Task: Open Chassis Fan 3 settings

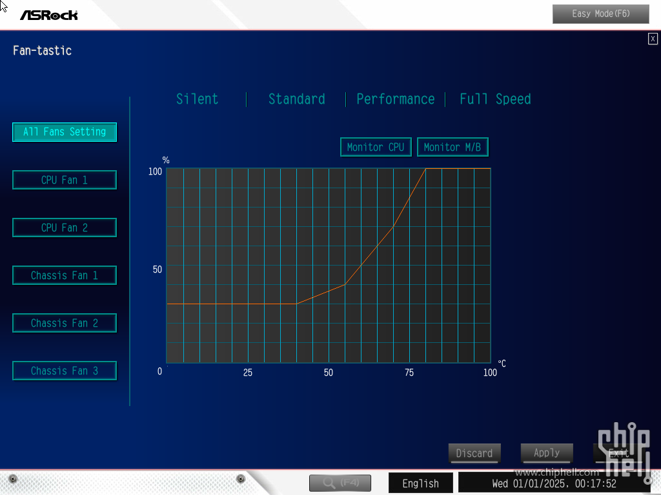Action: coord(65,371)
